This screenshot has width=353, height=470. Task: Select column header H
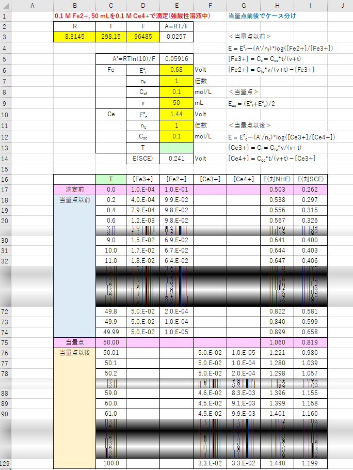point(277,5)
